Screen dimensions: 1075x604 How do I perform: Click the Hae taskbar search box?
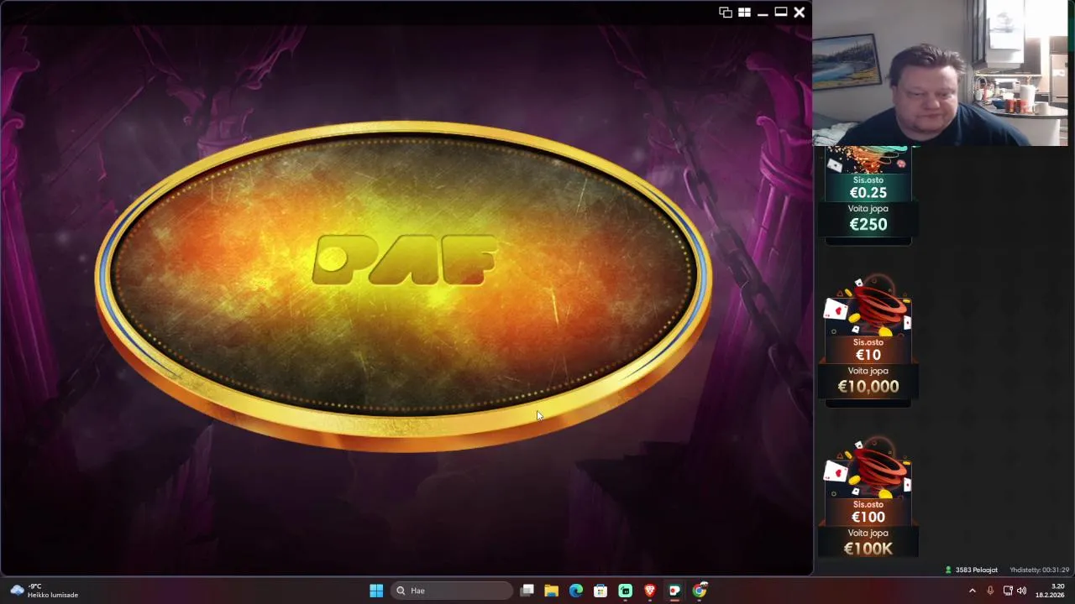click(x=452, y=591)
